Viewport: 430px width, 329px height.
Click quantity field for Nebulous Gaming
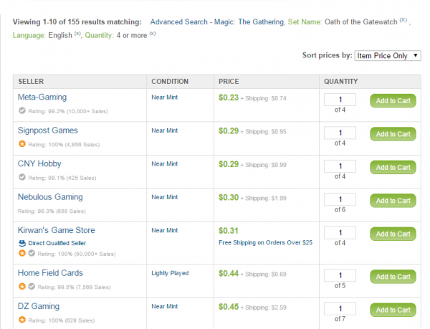click(x=340, y=200)
